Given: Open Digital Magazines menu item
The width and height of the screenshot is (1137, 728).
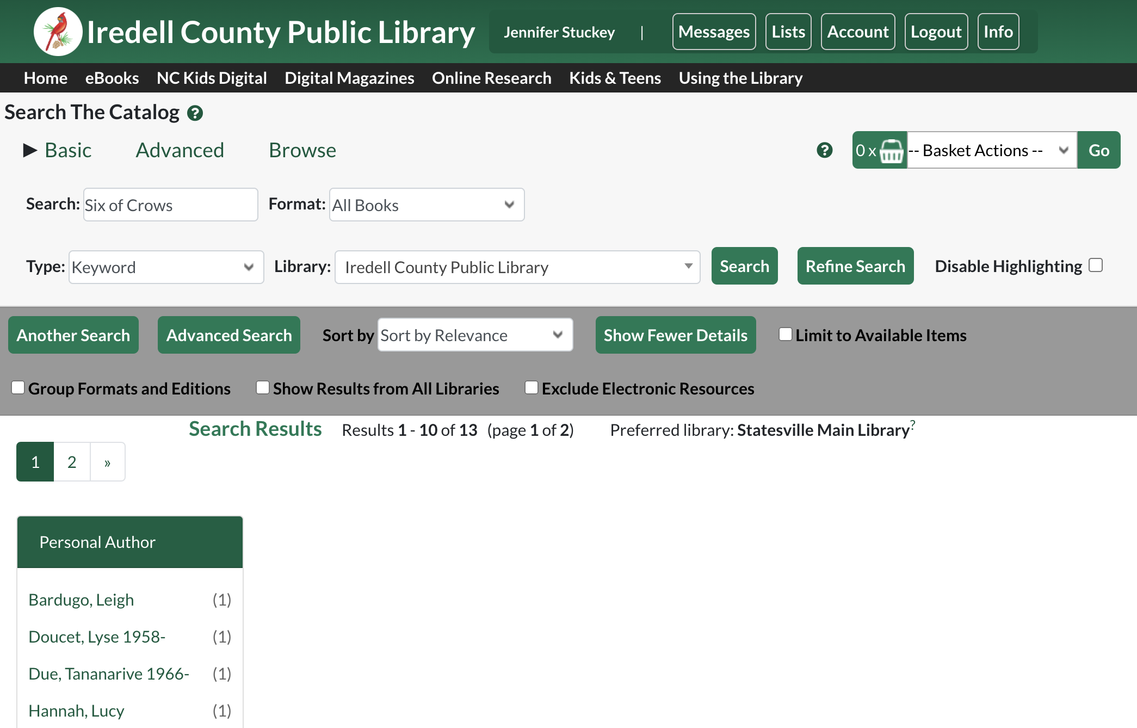Looking at the screenshot, I should pos(349,78).
